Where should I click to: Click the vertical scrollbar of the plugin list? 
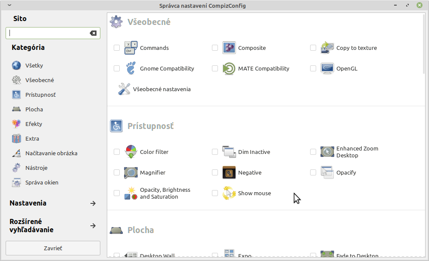click(x=424, y=44)
